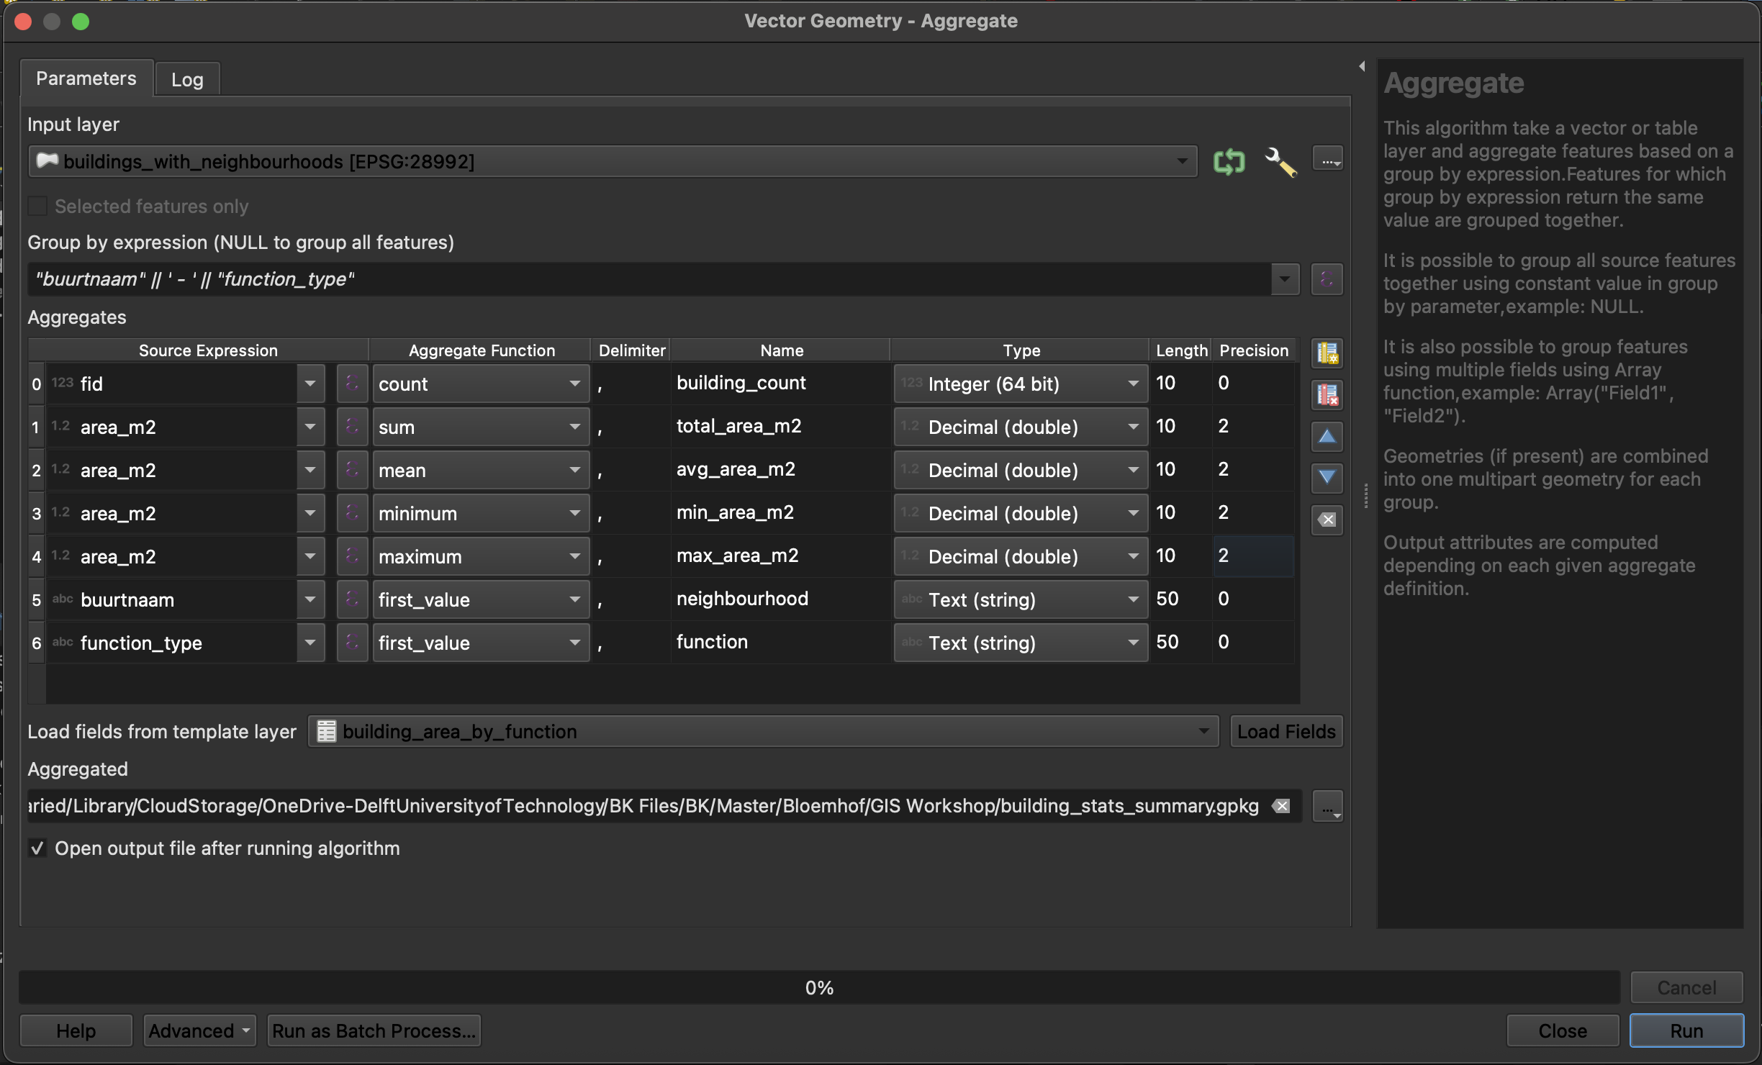Move selected field up arrow

click(1327, 436)
